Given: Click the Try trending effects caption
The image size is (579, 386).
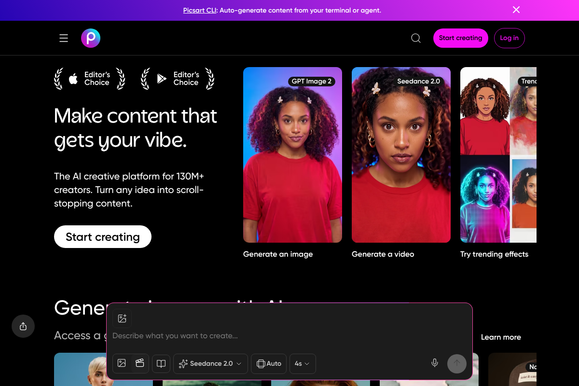Looking at the screenshot, I should click(494, 254).
